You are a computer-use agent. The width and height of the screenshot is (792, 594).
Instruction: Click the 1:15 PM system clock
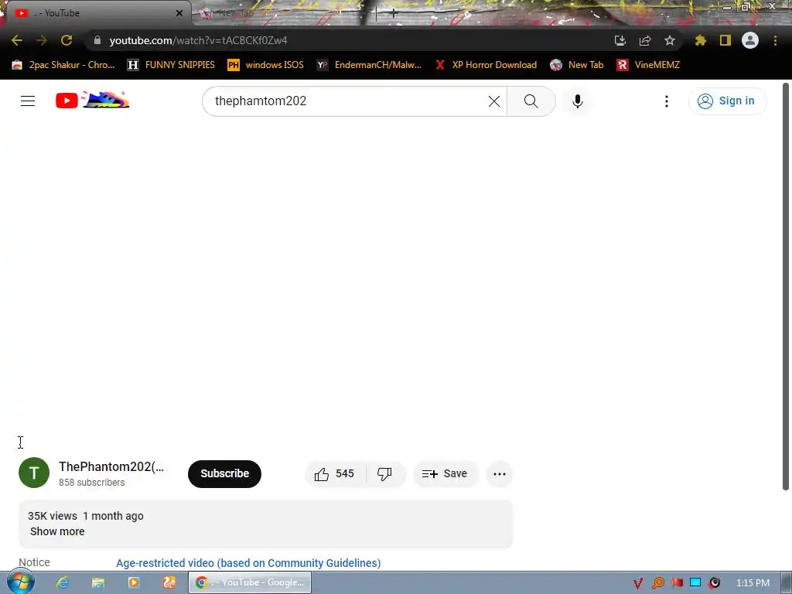pos(753,583)
